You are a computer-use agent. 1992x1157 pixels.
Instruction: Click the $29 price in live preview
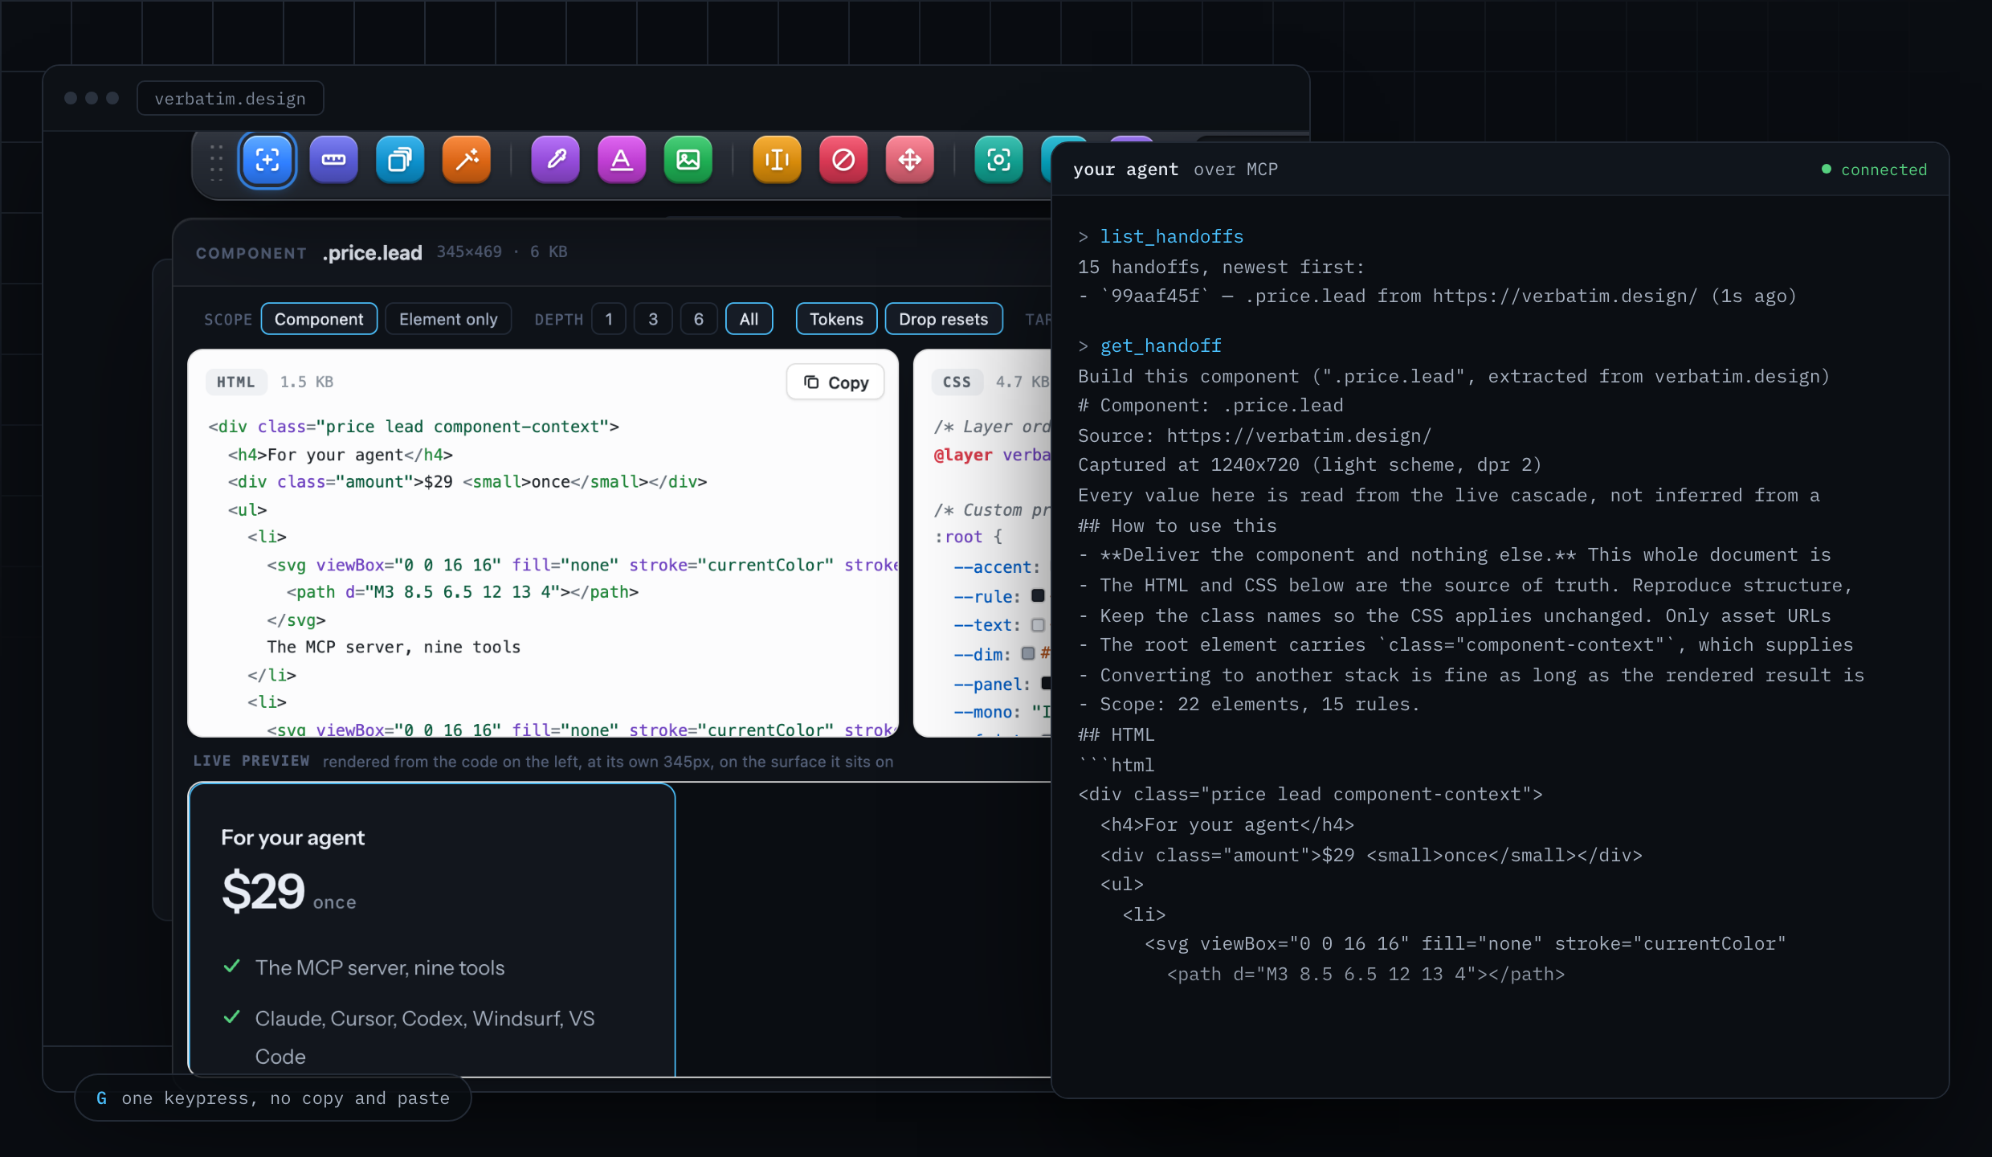coord(263,891)
